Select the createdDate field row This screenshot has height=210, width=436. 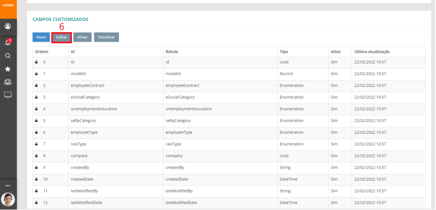(x=82, y=179)
